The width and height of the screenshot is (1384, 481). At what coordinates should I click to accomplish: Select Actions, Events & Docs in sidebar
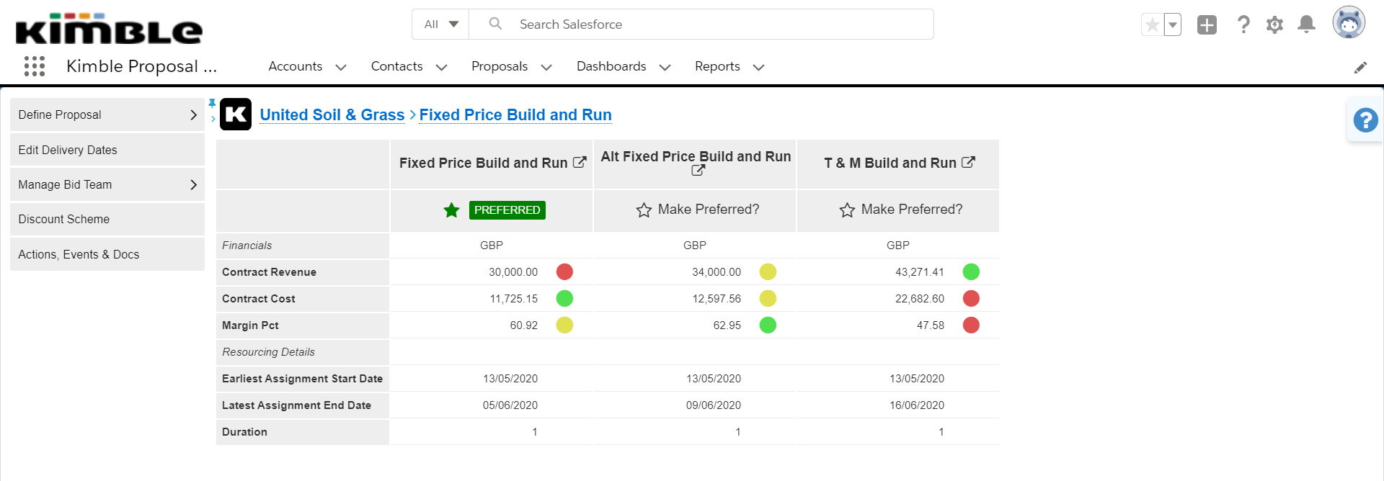click(107, 254)
